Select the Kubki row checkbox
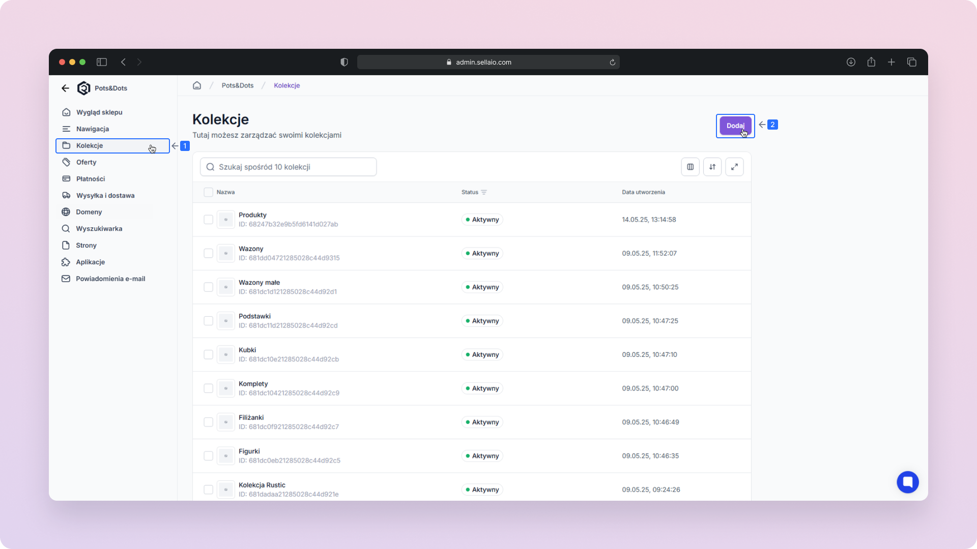 pos(208,354)
